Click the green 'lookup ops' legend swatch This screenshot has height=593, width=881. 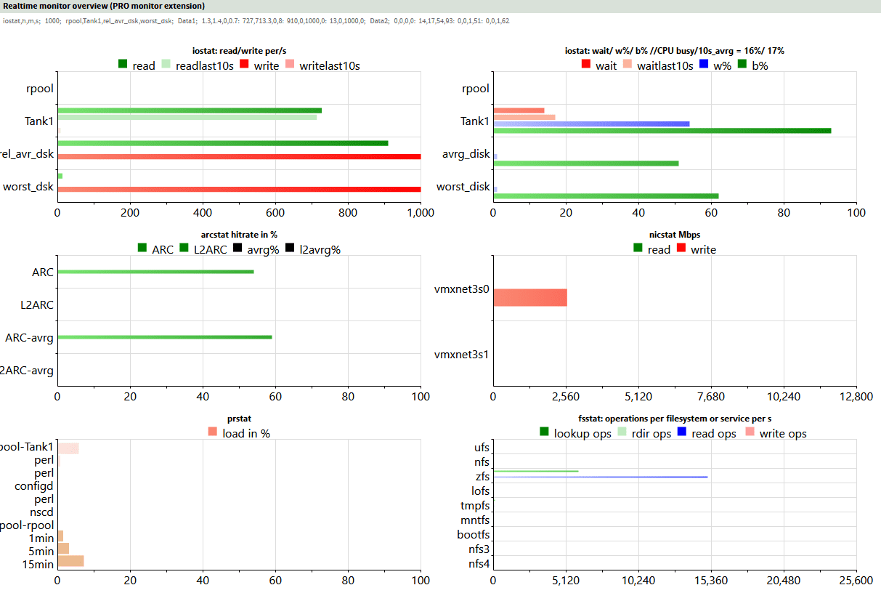coord(544,432)
